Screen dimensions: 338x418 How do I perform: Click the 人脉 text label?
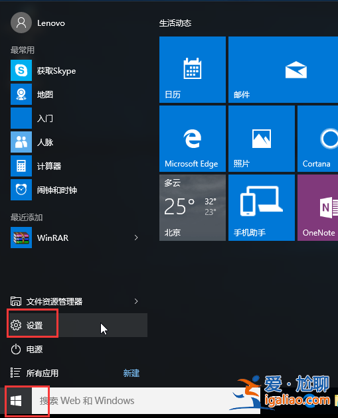tap(45, 142)
